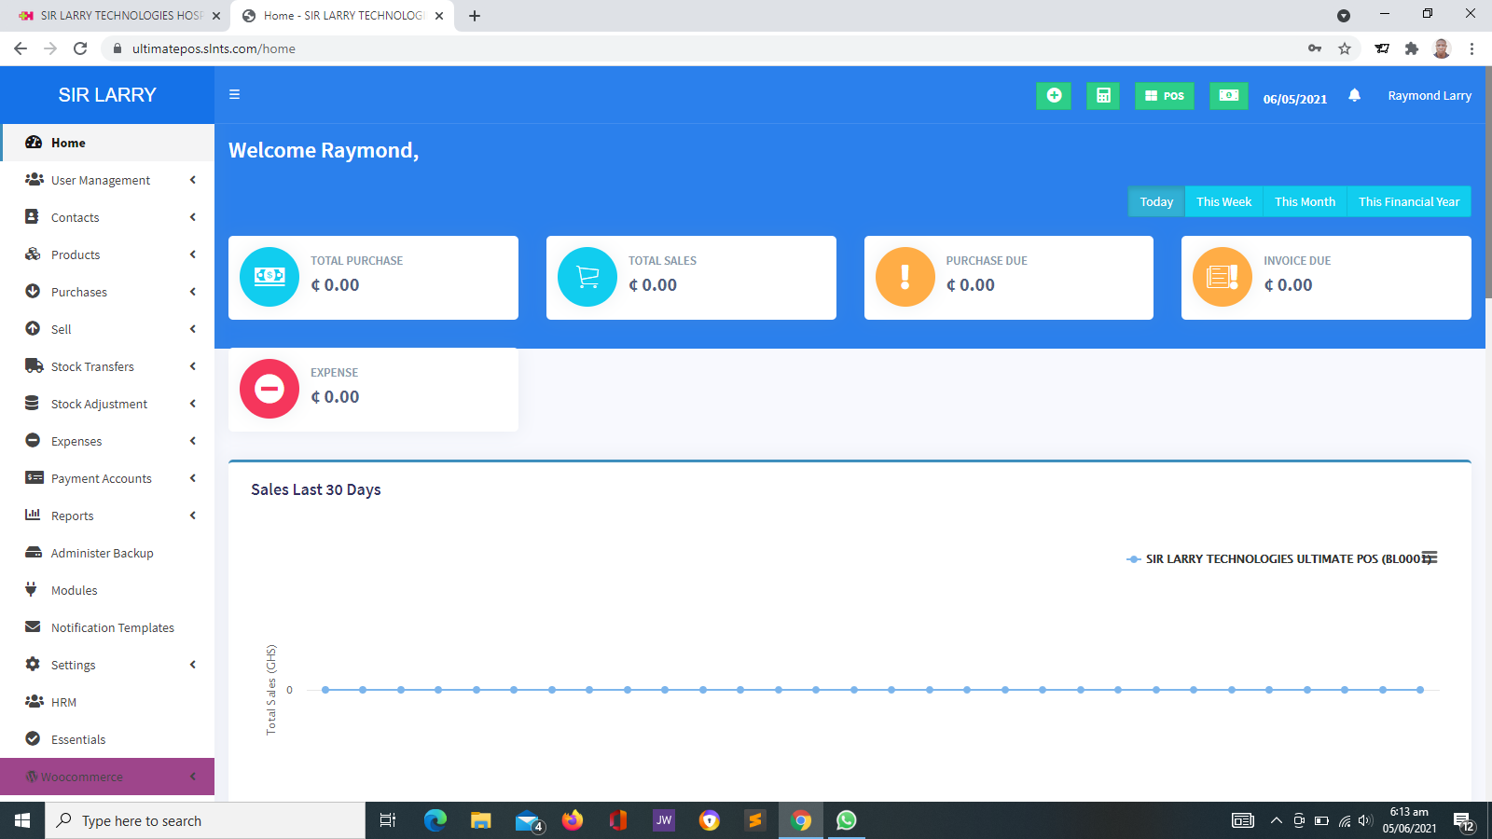
Task: Open Administer Backup in the sidebar
Action: tap(102, 553)
